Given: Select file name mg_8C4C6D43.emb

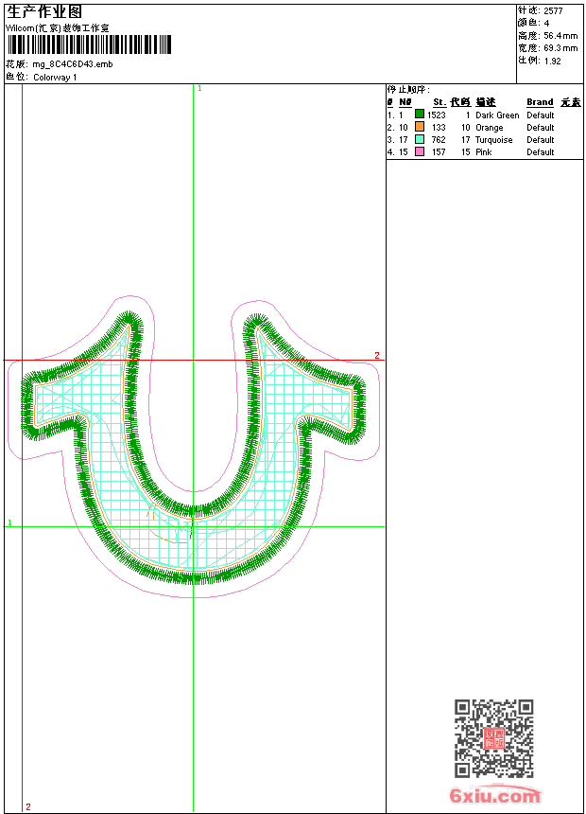Looking at the screenshot, I should [x=73, y=64].
